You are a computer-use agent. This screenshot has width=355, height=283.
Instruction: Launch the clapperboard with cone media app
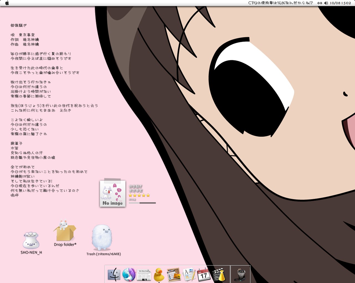(x=219, y=274)
